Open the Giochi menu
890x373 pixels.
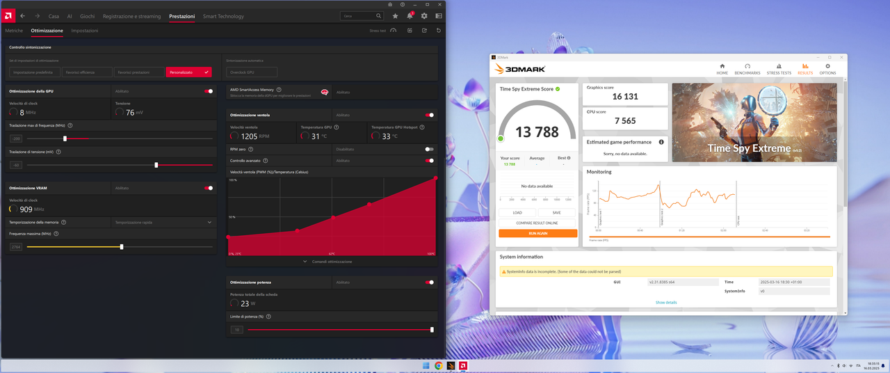coord(88,16)
